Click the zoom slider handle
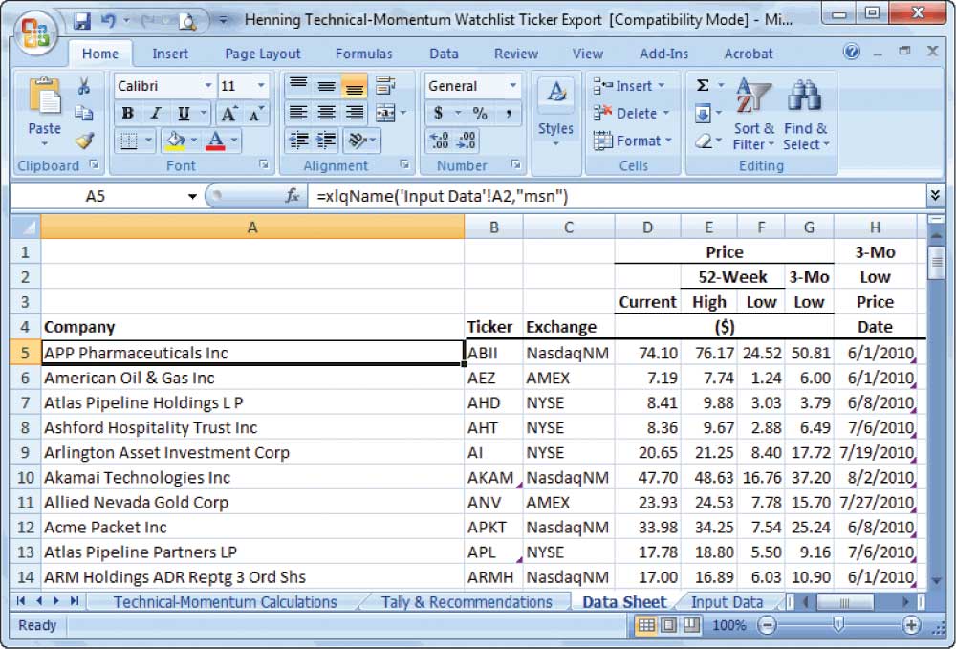956x649 pixels. tap(838, 625)
